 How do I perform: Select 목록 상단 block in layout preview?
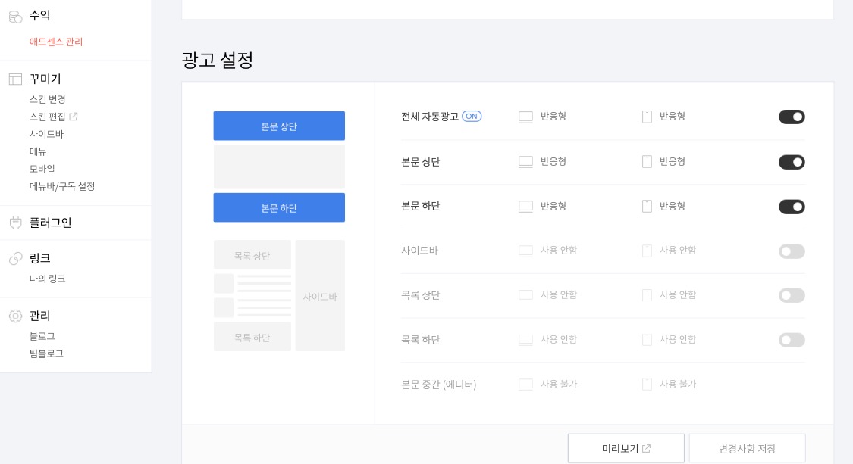252,255
